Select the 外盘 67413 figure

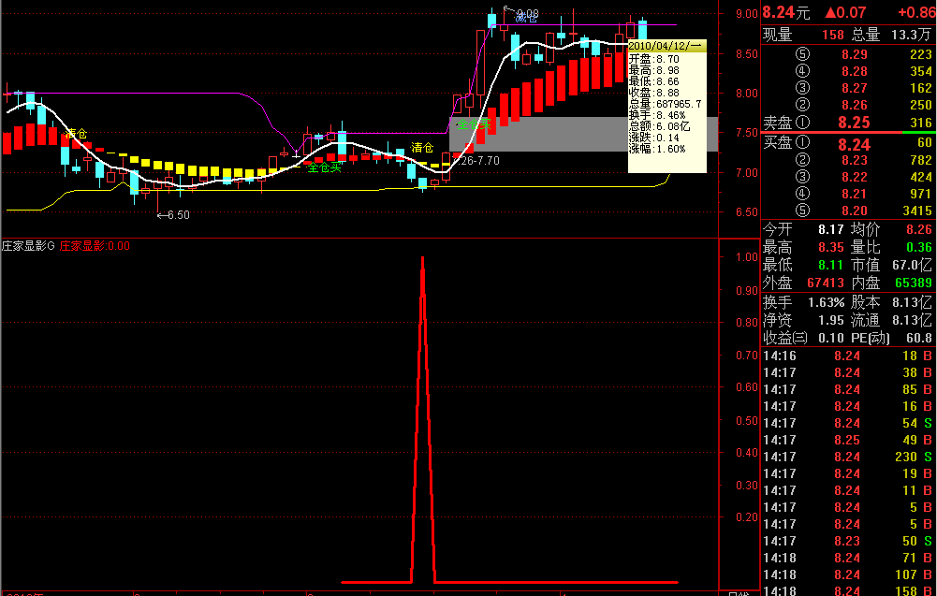(x=826, y=283)
